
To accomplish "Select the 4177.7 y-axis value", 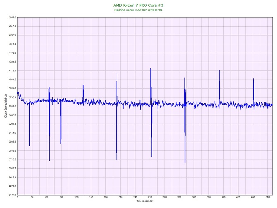I will coord(12,70).
